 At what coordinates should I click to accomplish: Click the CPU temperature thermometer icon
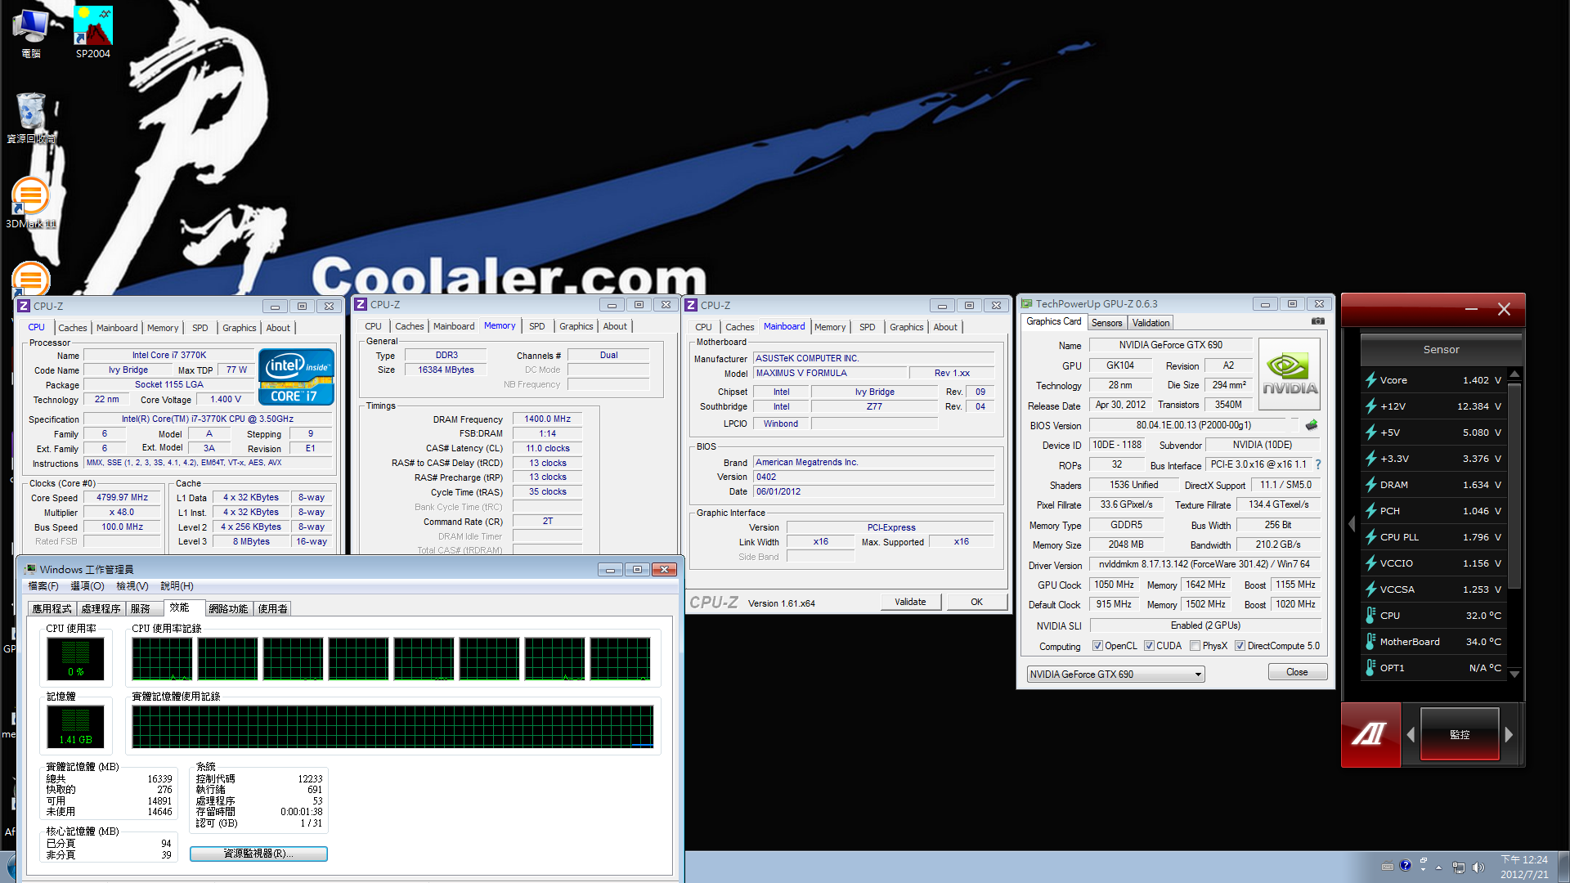[1371, 616]
